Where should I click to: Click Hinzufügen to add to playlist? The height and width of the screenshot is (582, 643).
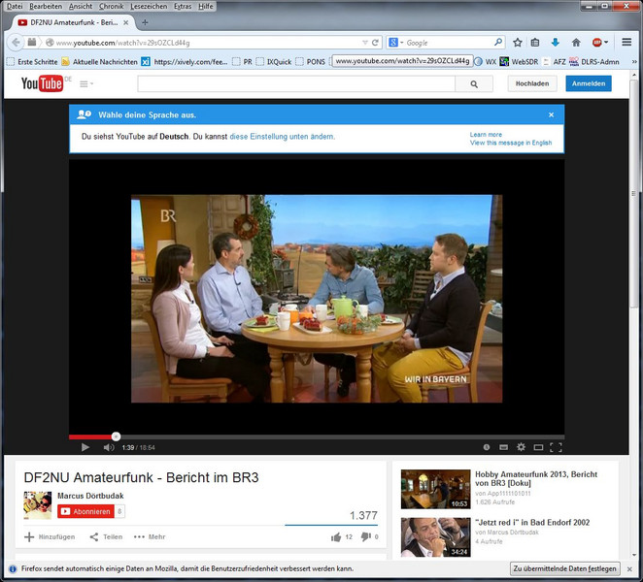coord(50,536)
